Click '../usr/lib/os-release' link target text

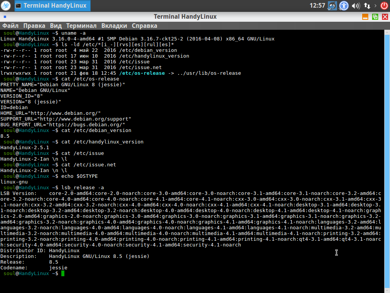point(209,73)
